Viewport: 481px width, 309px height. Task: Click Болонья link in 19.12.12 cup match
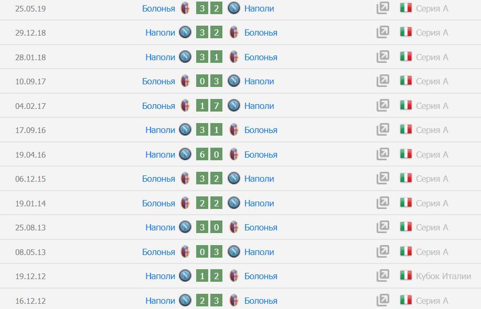[x=261, y=276]
